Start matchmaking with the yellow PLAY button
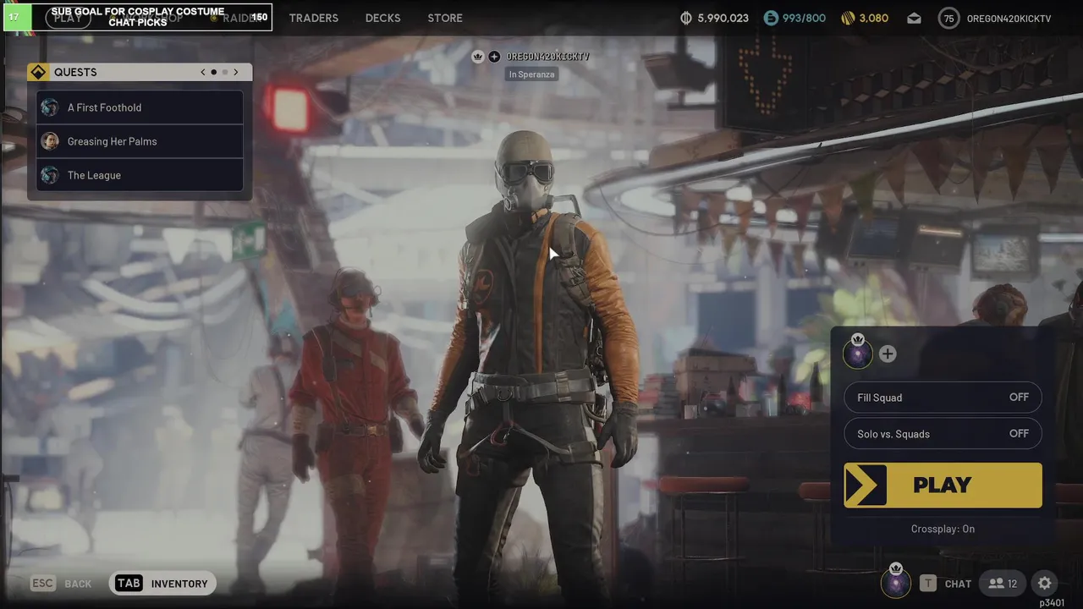The width and height of the screenshot is (1083, 609). pyautogui.click(x=943, y=486)
